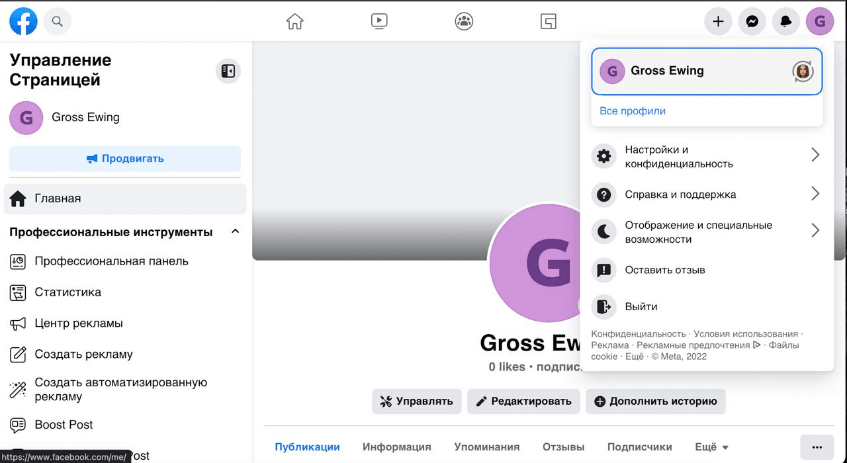
Task: Switch profile via small avatar icon
Action: [803, 71]
